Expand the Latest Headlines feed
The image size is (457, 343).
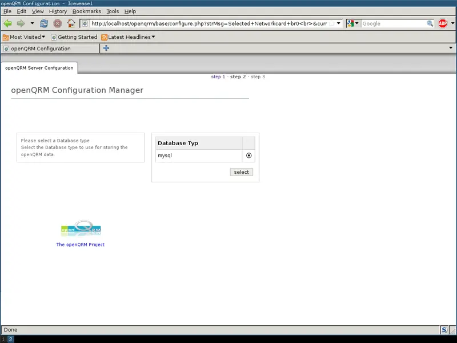[x=128, y=37]
